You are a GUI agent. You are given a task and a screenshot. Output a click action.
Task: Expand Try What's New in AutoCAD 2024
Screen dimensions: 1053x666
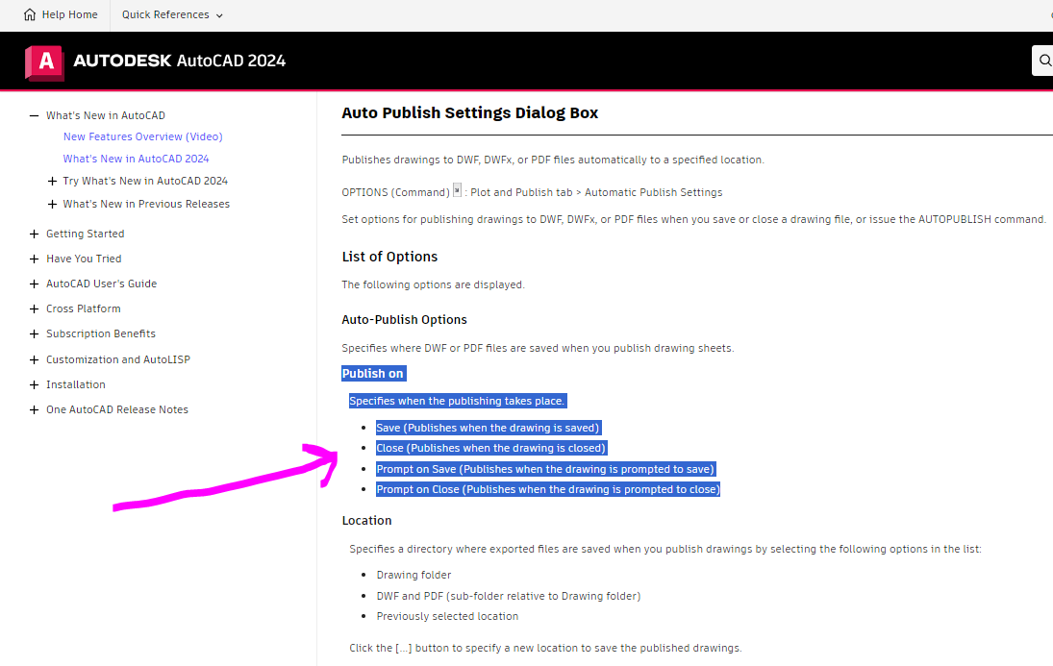pos(53,180)
